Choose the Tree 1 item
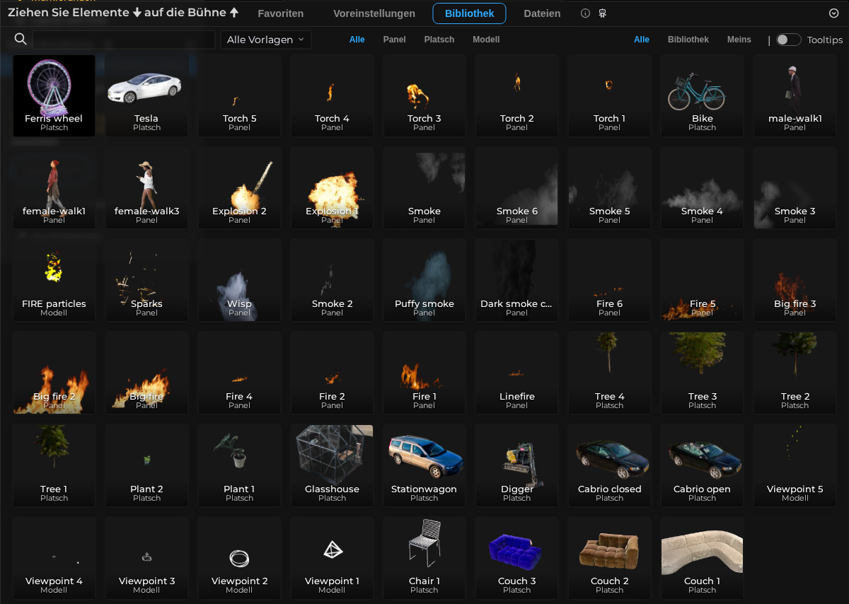849x604 pixels. (54, 466)
